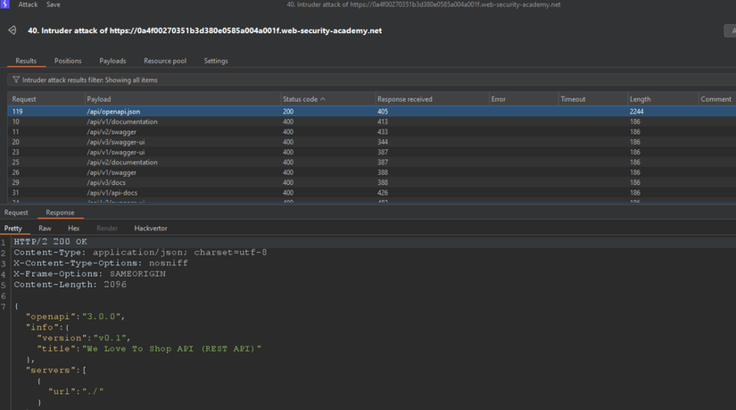Screen dimensions: 736x410
Task: Sort by the Timeout column header
Action: (x=593, y=99)
